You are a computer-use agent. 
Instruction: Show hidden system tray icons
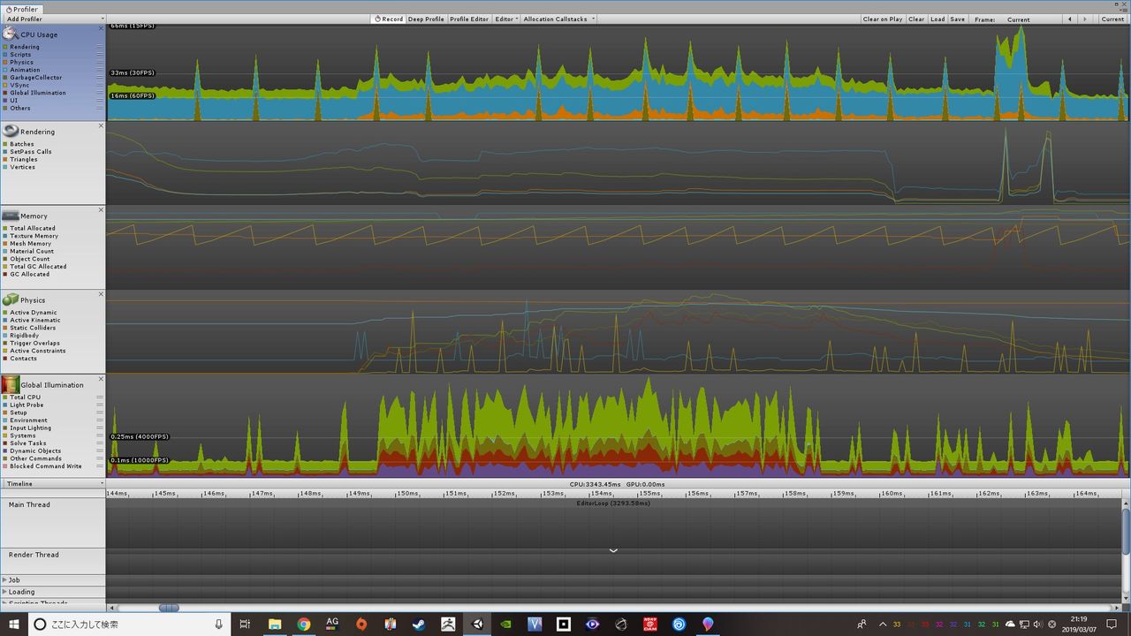(x=882, y=625)
